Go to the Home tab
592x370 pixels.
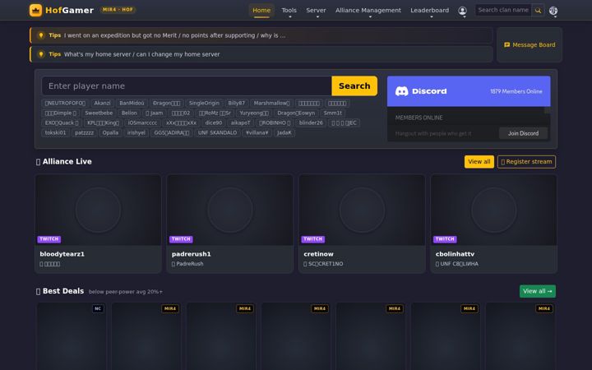click(261, 11)
